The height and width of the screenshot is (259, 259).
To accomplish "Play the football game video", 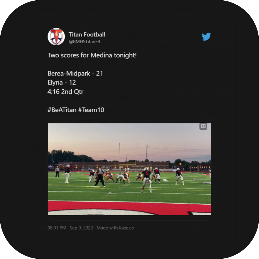I will (x=129, y=169).
